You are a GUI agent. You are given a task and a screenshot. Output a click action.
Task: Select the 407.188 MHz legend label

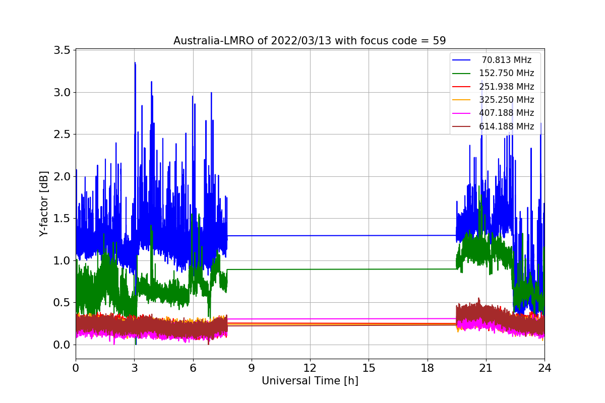point(507,113)
